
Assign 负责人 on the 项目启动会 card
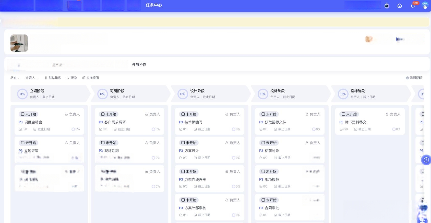pos(73,114)
